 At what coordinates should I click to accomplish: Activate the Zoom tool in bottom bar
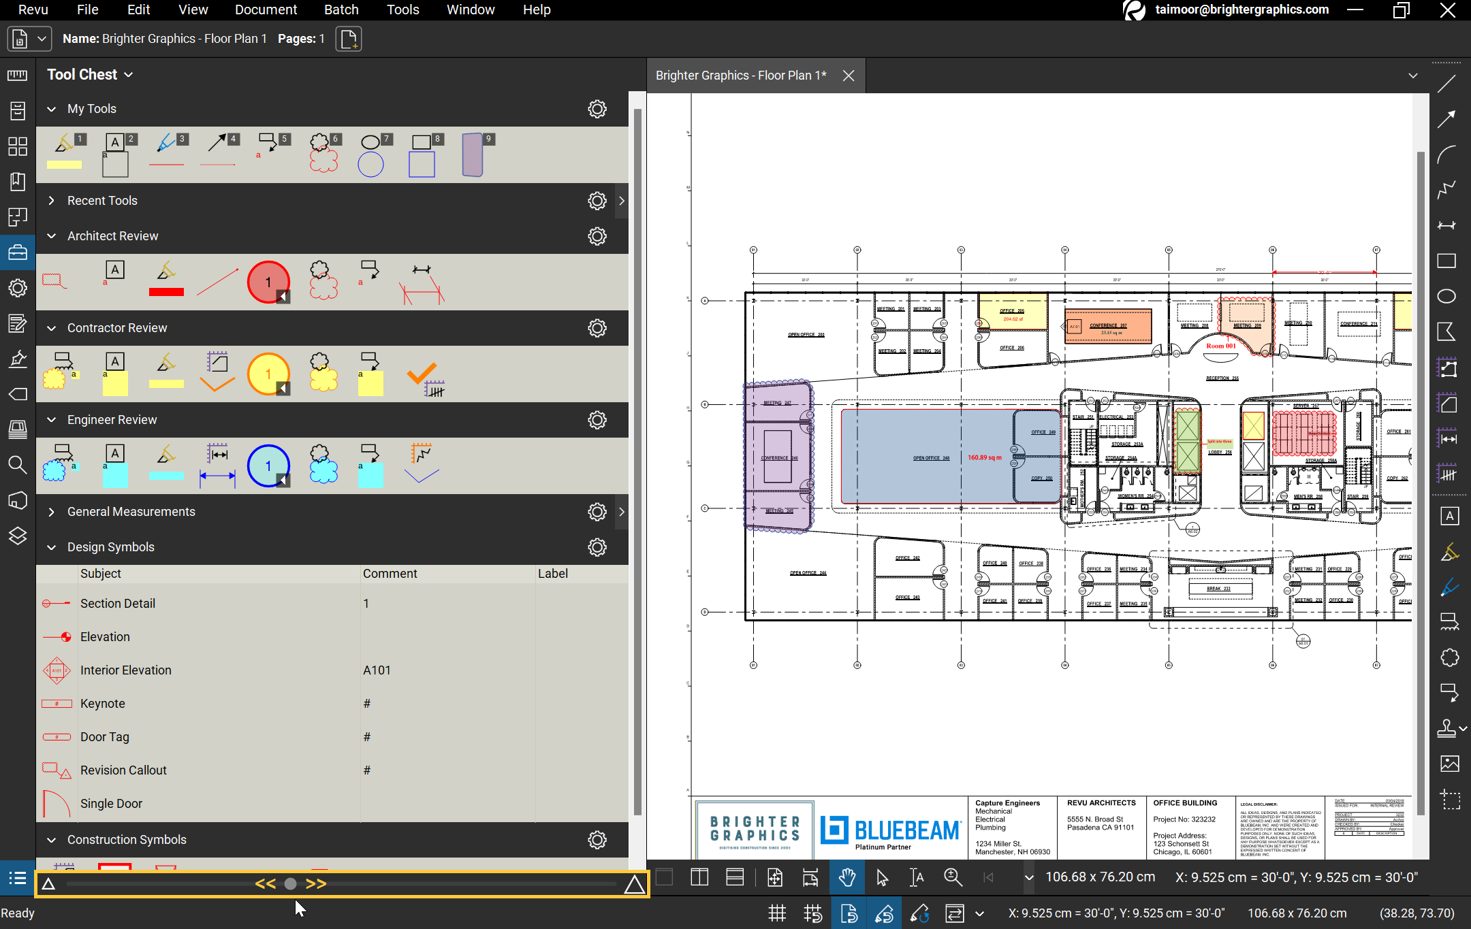click(x=953, y=878)
